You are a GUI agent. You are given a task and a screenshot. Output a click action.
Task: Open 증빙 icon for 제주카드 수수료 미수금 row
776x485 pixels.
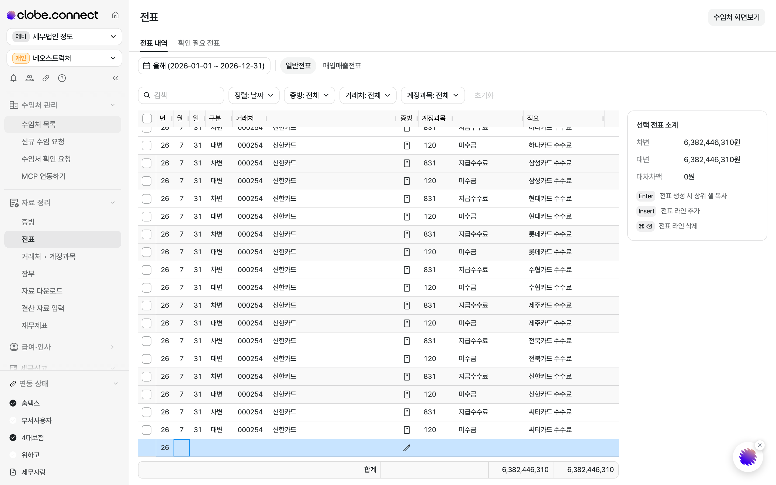[x=407, y=323]
